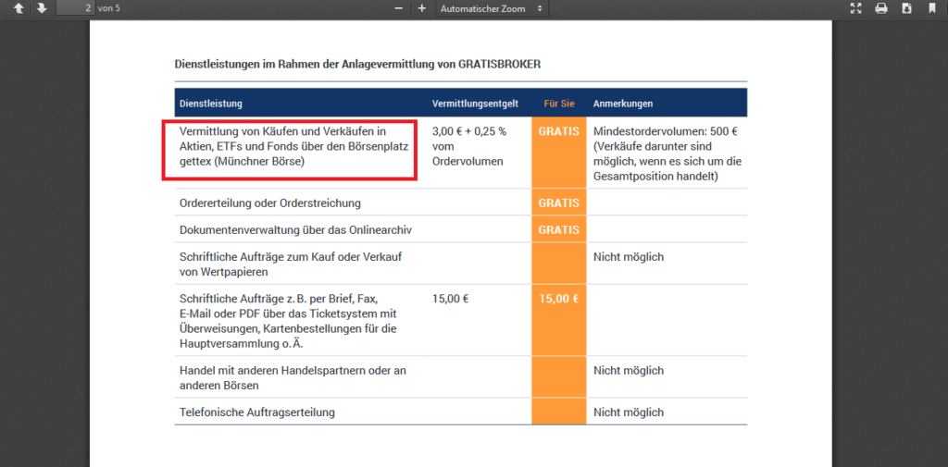Click 'Nicht möglich' beside Schriftliche Aufträge zum Kauf

pyautogui.click(x=629, y=257)
